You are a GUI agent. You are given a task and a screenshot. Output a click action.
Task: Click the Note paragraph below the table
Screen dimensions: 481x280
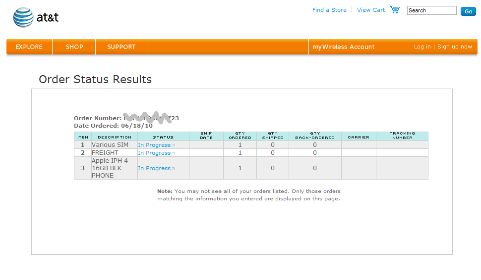249,195
